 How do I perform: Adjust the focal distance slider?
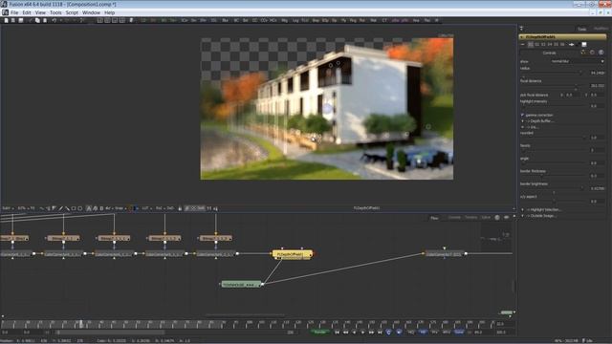pyautogui.click(x=553, y=85)
